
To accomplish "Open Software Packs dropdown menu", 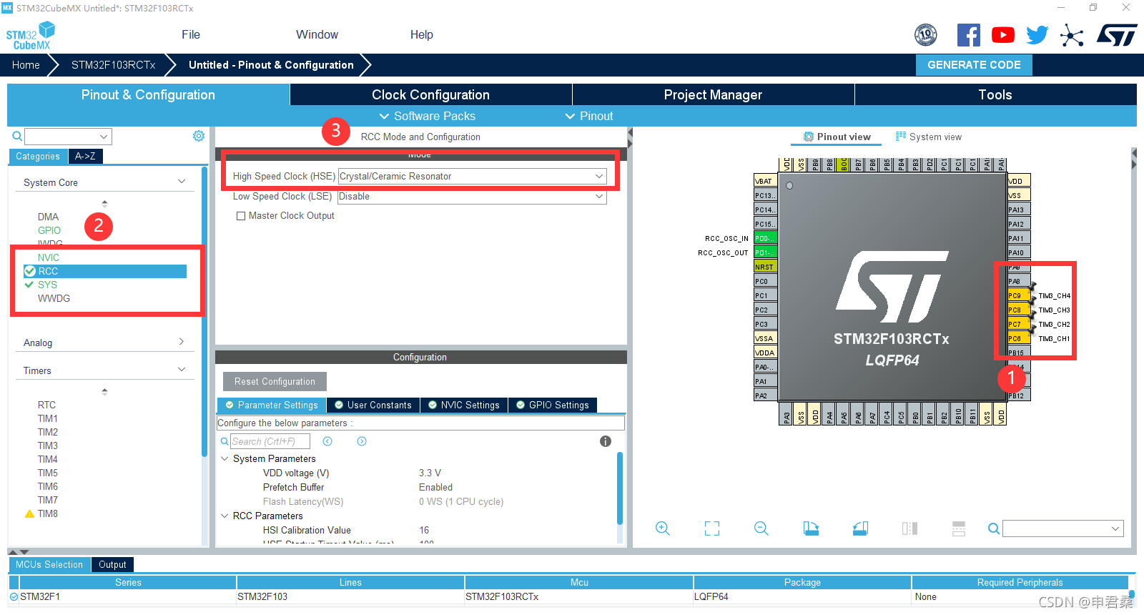I will click(427, 116).
